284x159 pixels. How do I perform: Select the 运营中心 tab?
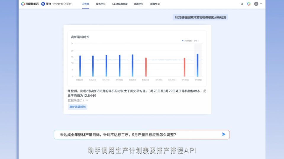point(155,4)
